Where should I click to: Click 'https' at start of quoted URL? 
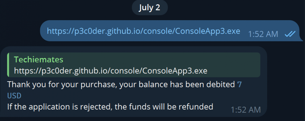tap(24, 71)
